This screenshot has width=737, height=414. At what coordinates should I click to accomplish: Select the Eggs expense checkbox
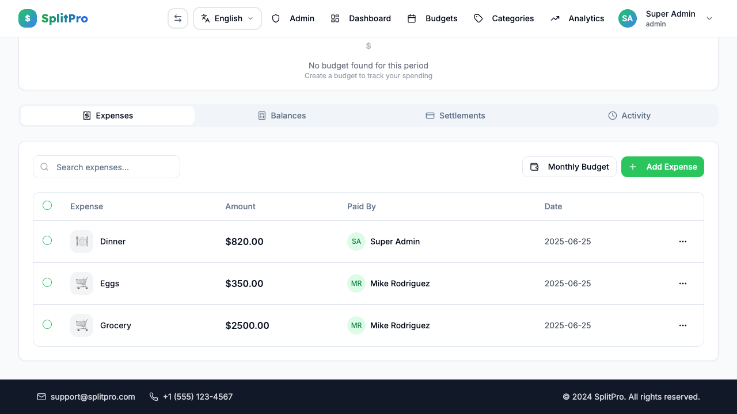click(47, 282)
